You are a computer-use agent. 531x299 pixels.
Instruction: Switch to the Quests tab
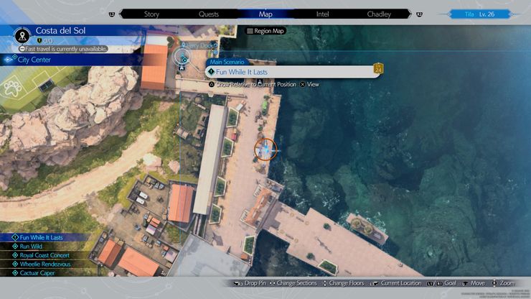coord(209,14)
